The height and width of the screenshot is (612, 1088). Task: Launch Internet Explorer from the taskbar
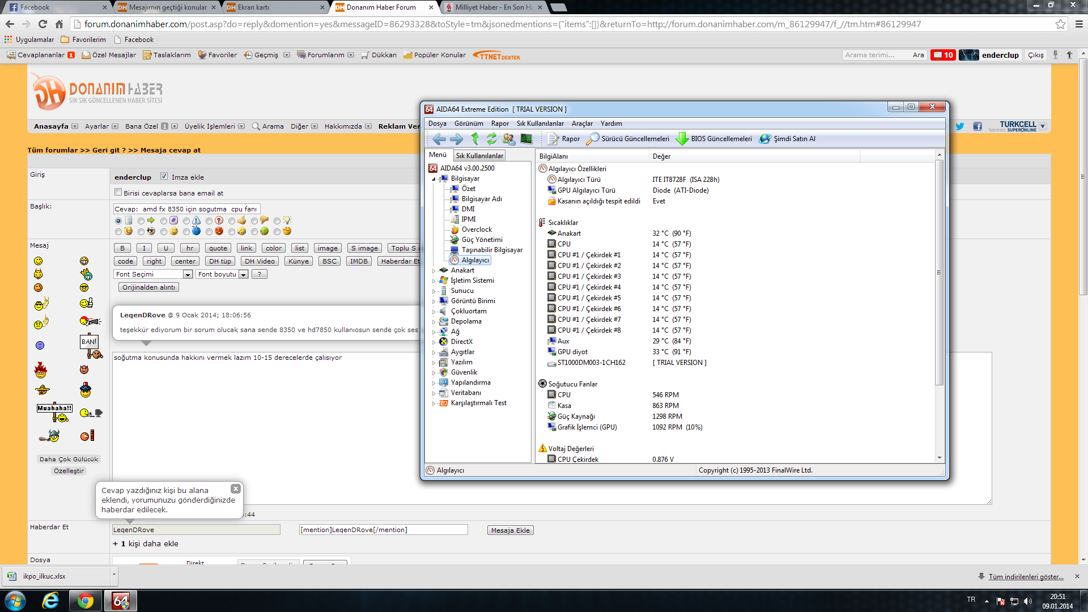coord(50,601)
